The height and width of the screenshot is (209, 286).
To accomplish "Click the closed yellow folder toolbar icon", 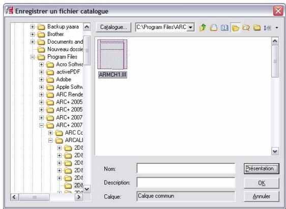I will [257, 28].
